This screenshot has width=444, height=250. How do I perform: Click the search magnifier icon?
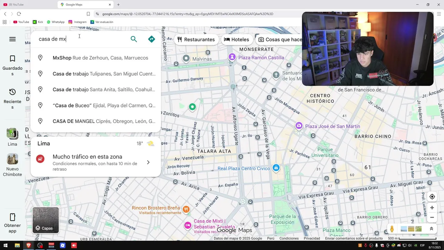134,39
